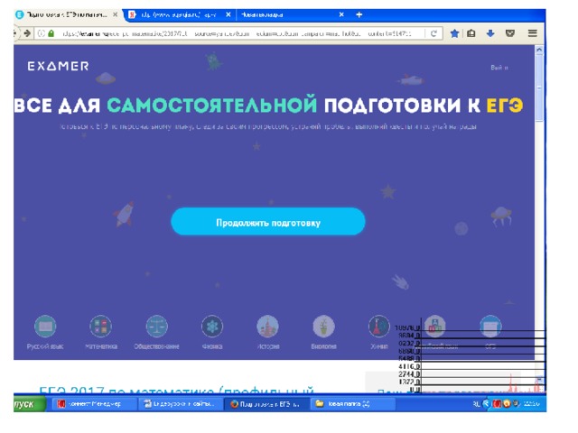Reload the page using refresh button

click(434, 33)
